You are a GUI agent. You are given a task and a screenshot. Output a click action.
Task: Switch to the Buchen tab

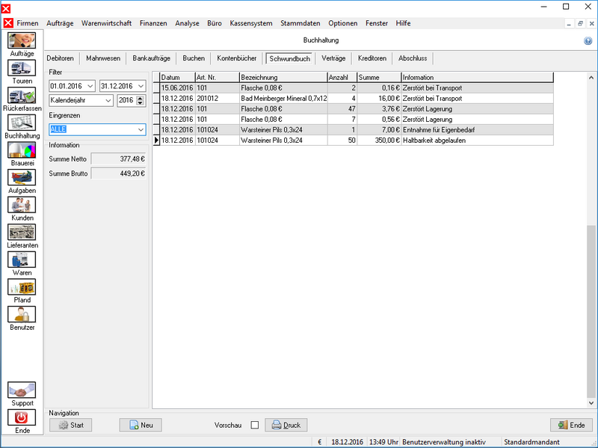pyautogui.click(x=194, y=58)
